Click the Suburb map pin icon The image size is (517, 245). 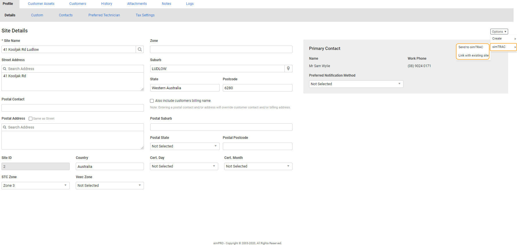[288, 69]
